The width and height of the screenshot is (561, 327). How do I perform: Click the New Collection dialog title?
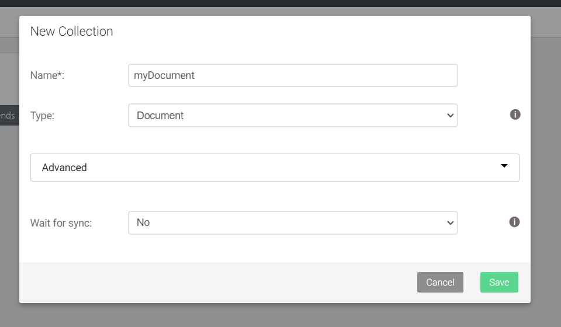coord(71,32)
